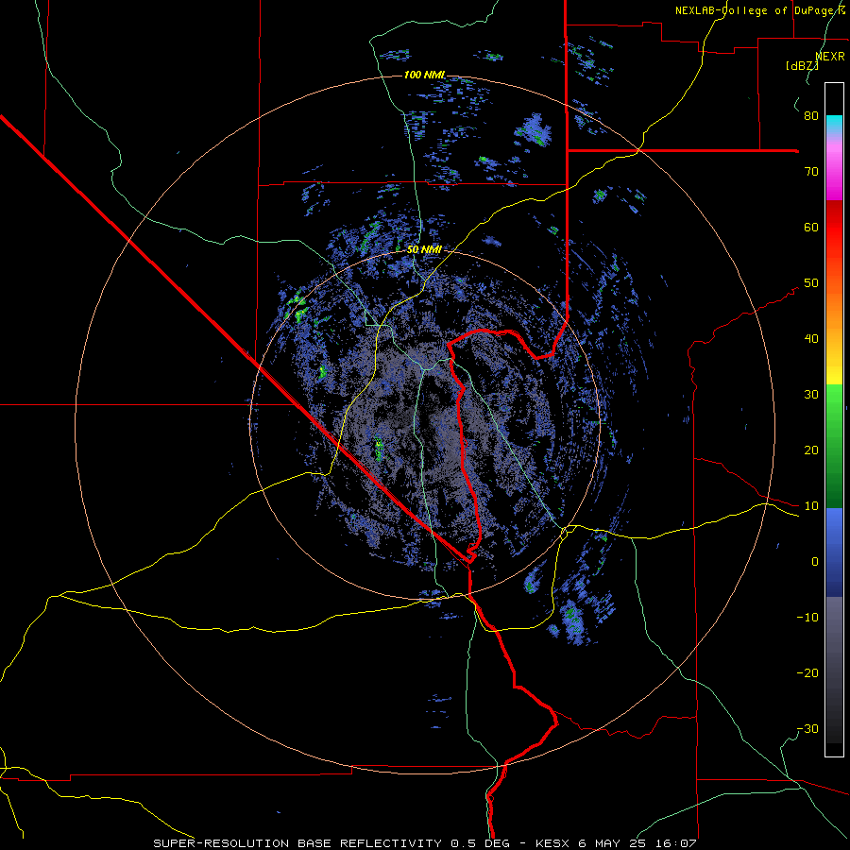Viewport: 850px width, 850px height.
Task: Click the NEXR label above the color bar
Action: [830, 57]
